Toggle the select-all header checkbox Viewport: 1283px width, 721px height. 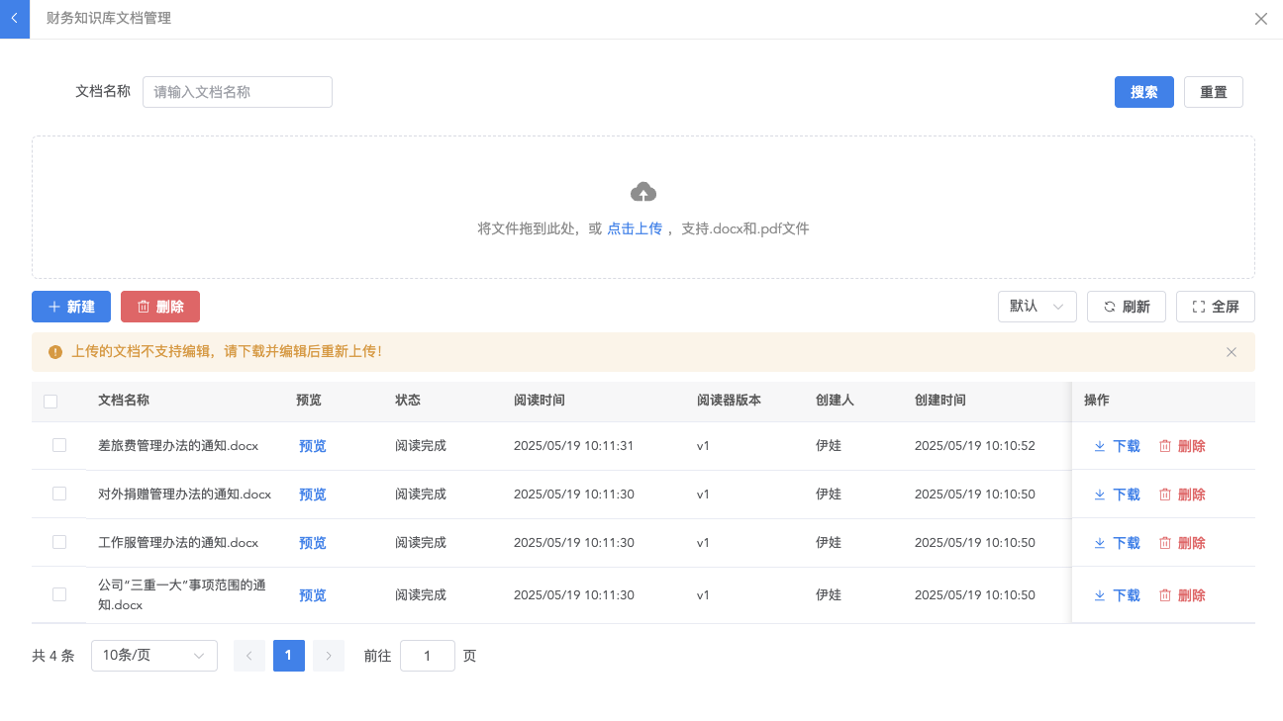coord(50,402)
